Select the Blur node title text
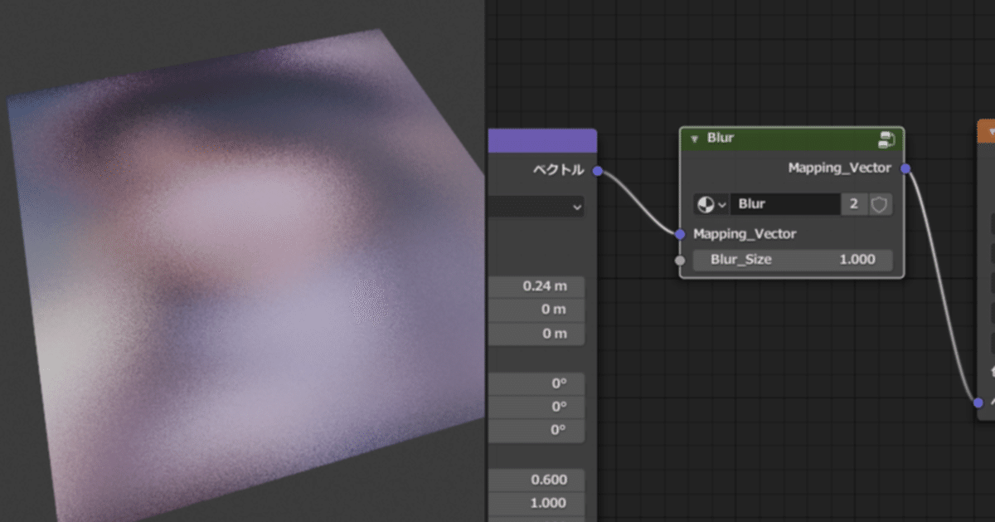The height and width of the screenshot is (522, 995). click(721, 138)
